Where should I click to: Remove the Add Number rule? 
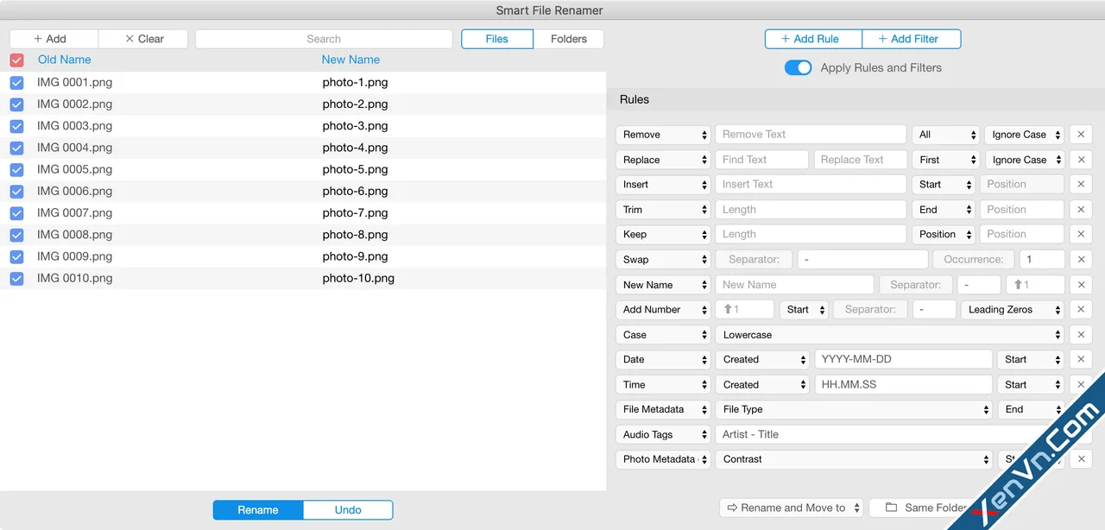1081,309
